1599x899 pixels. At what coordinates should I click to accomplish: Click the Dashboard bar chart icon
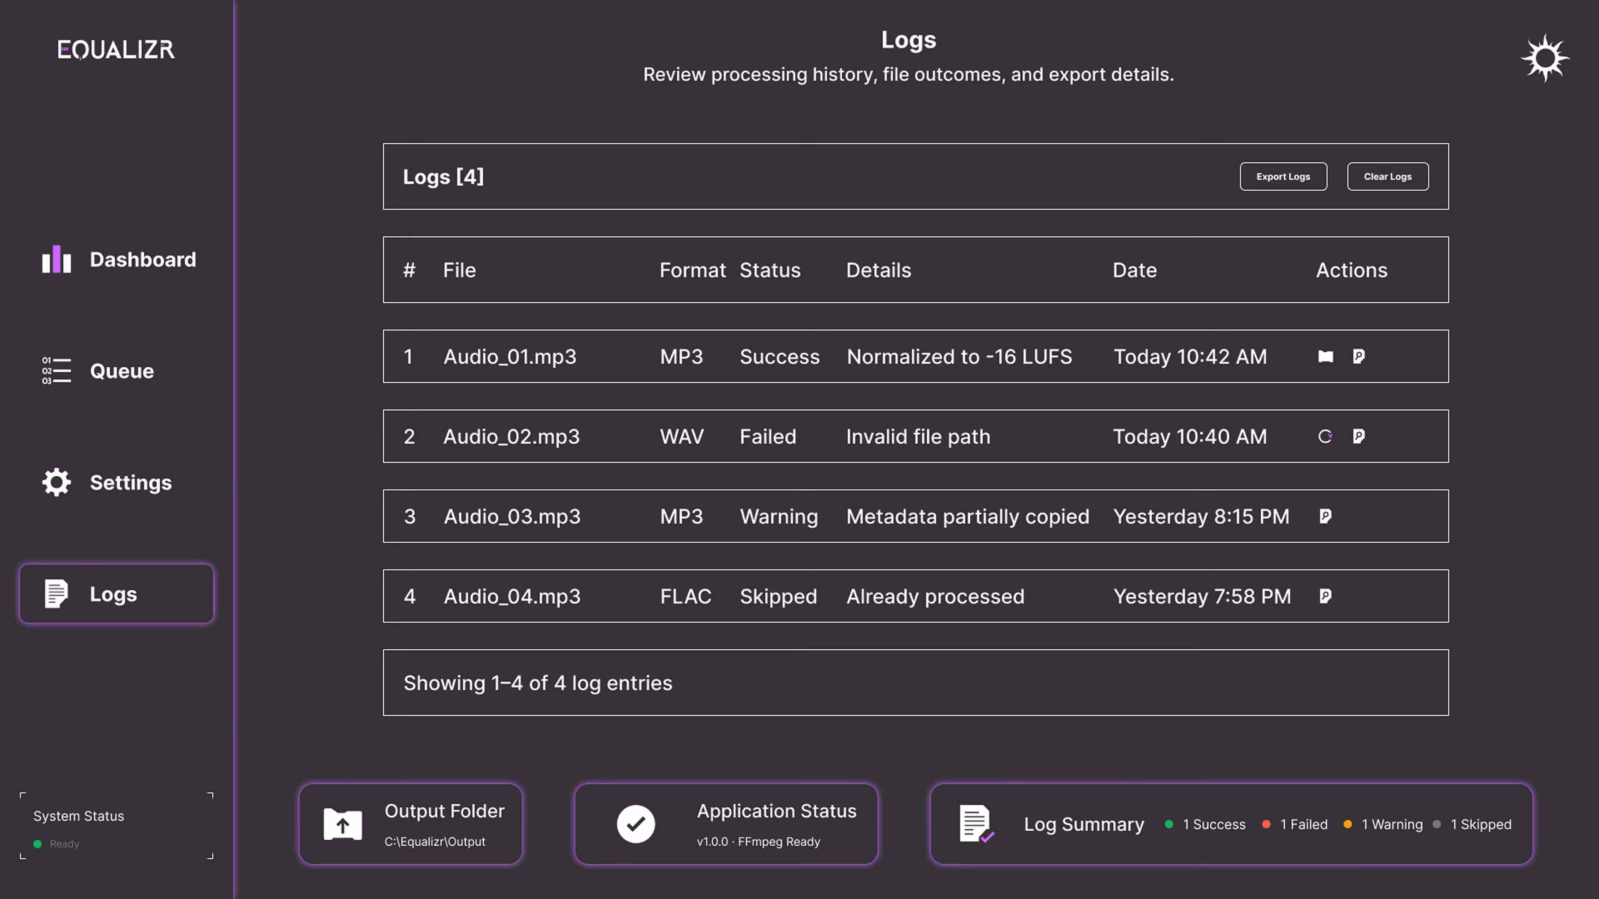pyautogui.click(x=57, y=259)
